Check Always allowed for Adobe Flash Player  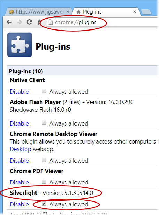pyautogui.click(x=44, y=123)
